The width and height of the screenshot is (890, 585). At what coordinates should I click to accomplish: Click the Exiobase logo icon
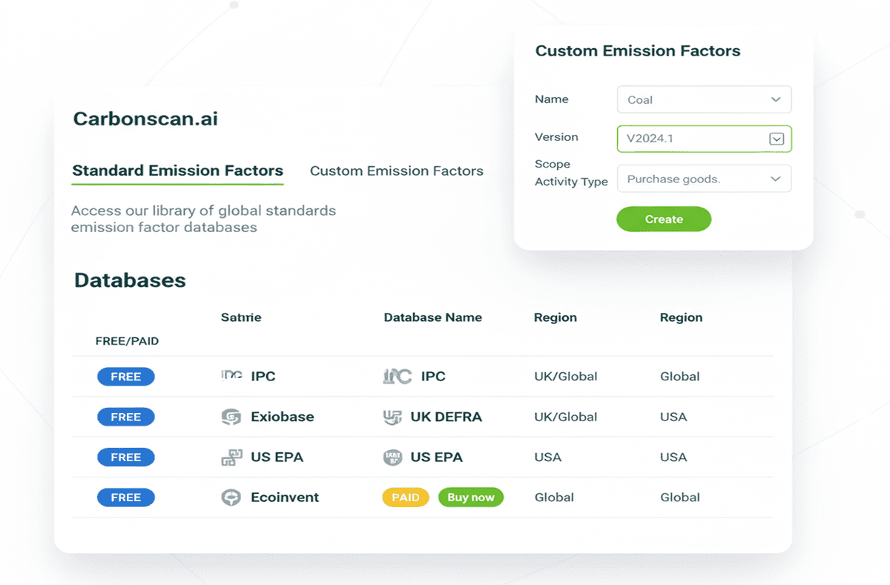[x=231, y=417]
